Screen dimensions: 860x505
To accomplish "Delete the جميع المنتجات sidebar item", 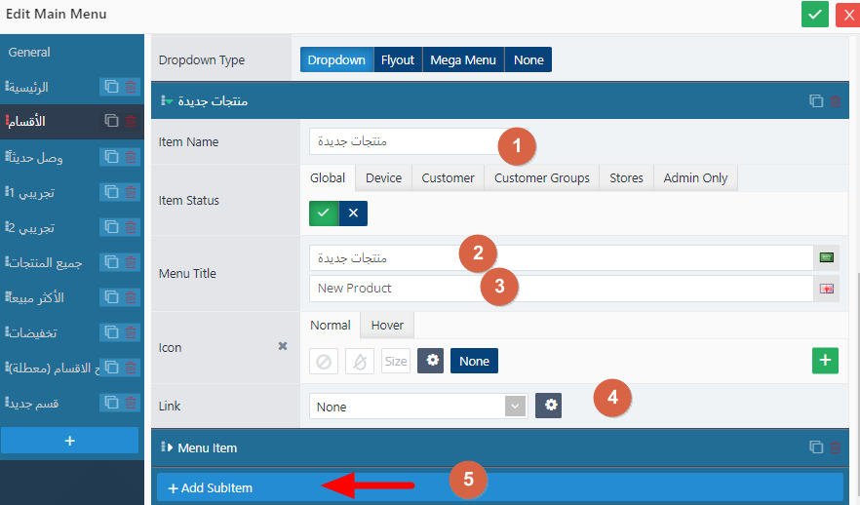I will (x=131, y=262).
